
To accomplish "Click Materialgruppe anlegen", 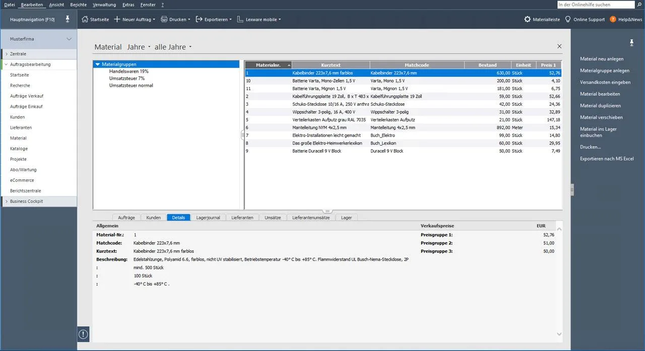I will [x=604, y=71].
